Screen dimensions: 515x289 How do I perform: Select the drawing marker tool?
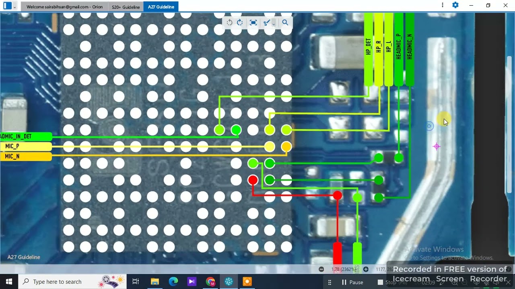click(x=266, y=22)
